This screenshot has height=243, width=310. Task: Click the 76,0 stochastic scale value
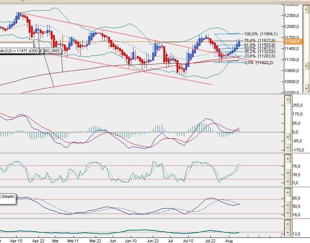coord(296,166)
